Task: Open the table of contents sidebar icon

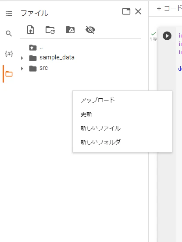Action: pos(9,14)
